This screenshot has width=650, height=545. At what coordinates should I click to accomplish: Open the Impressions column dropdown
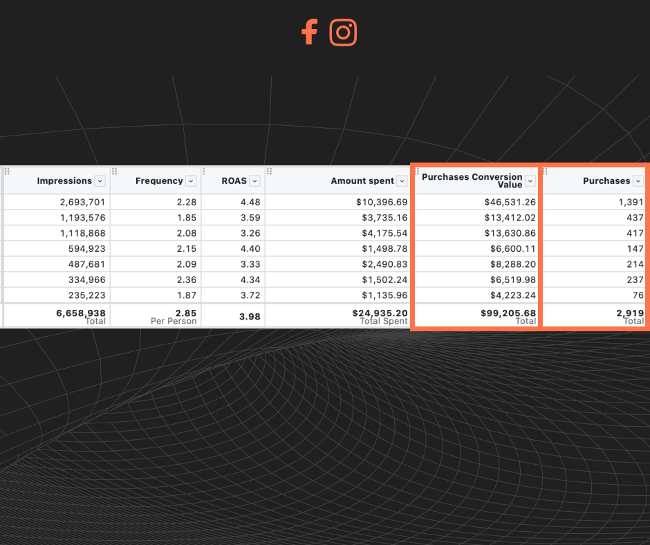coord(100,181)
